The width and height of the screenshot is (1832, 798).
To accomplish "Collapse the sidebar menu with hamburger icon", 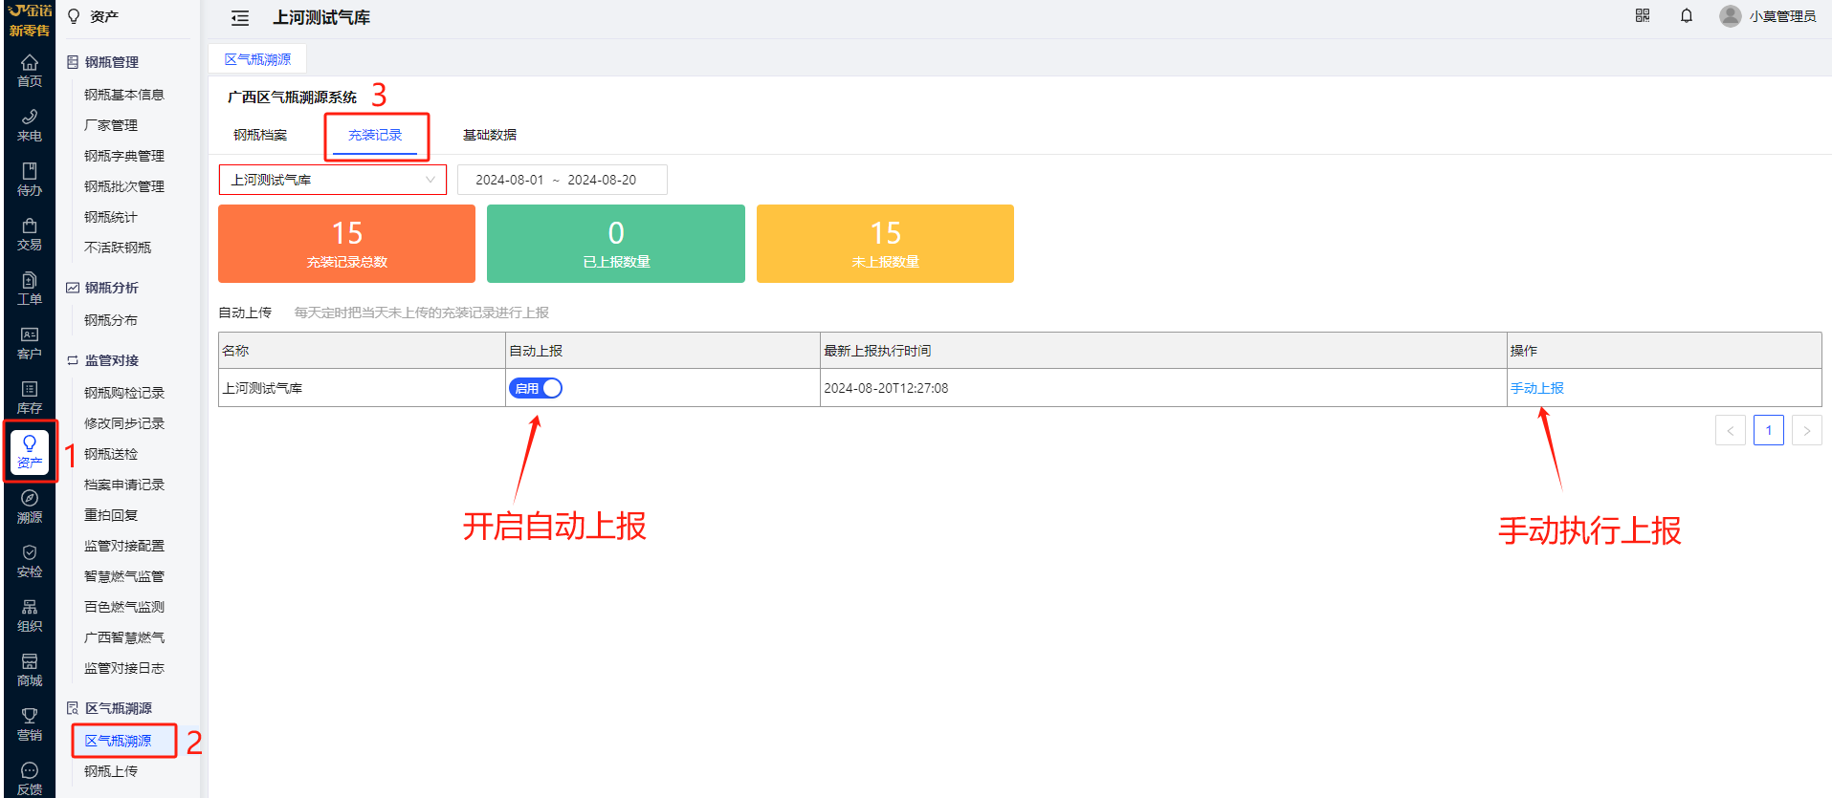I will click(240, 18).
